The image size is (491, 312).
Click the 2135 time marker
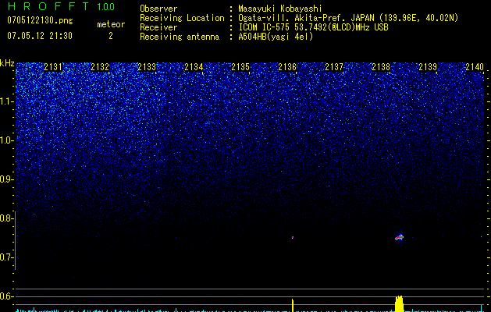click(x=240, y=67)
